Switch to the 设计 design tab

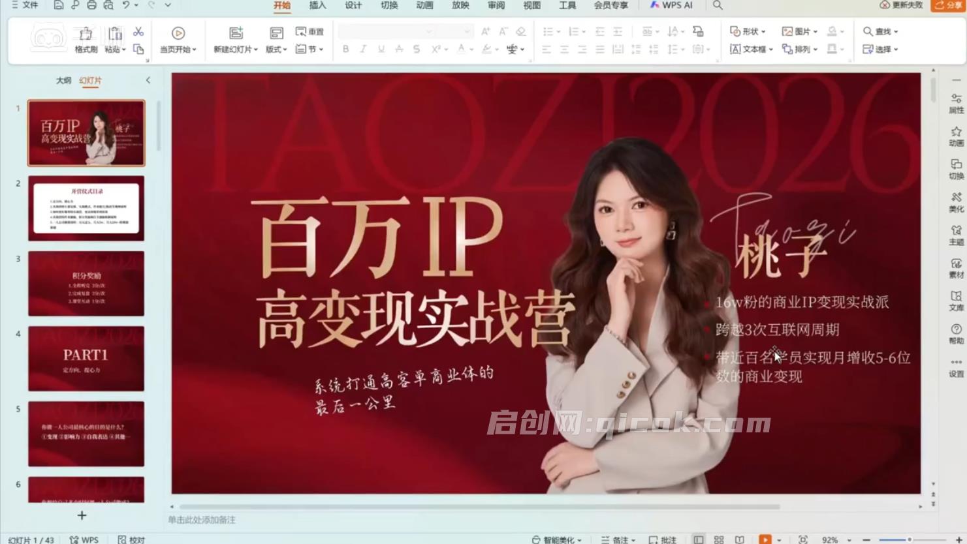[x=353, y=5]
